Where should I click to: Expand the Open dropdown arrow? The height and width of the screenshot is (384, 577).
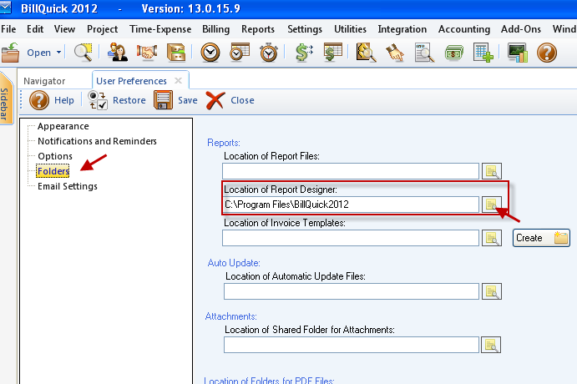coord(58,53)
